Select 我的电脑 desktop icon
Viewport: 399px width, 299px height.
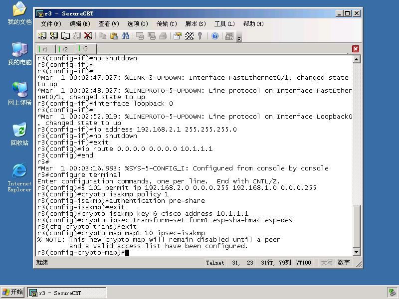click(x=19, y=53)
